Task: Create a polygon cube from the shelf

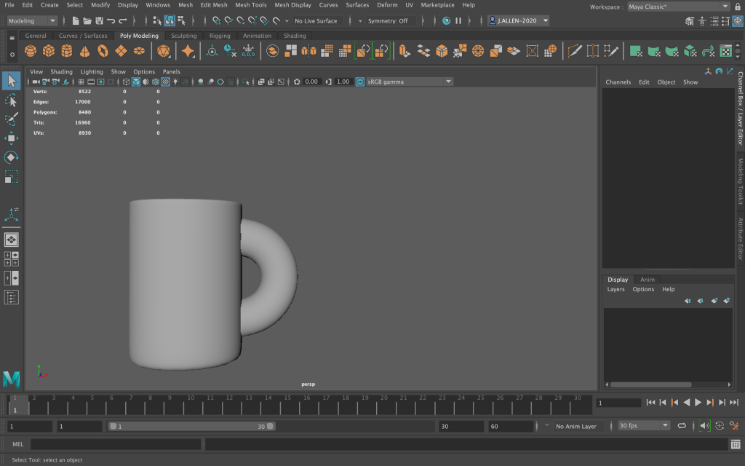Action: pyautogui.click(x=49, y=51)
